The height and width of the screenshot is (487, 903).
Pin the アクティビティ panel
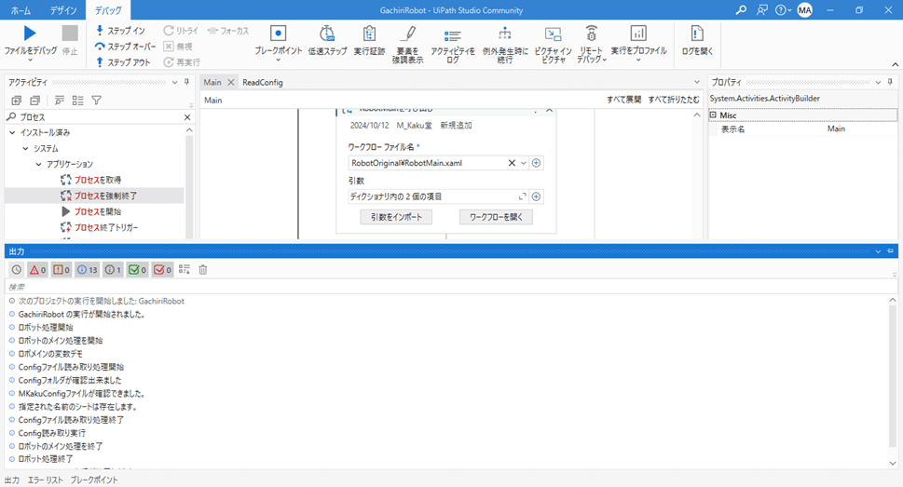[x=186, y=82]
